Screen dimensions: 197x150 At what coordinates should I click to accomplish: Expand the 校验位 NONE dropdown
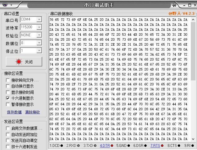point(39,35)
